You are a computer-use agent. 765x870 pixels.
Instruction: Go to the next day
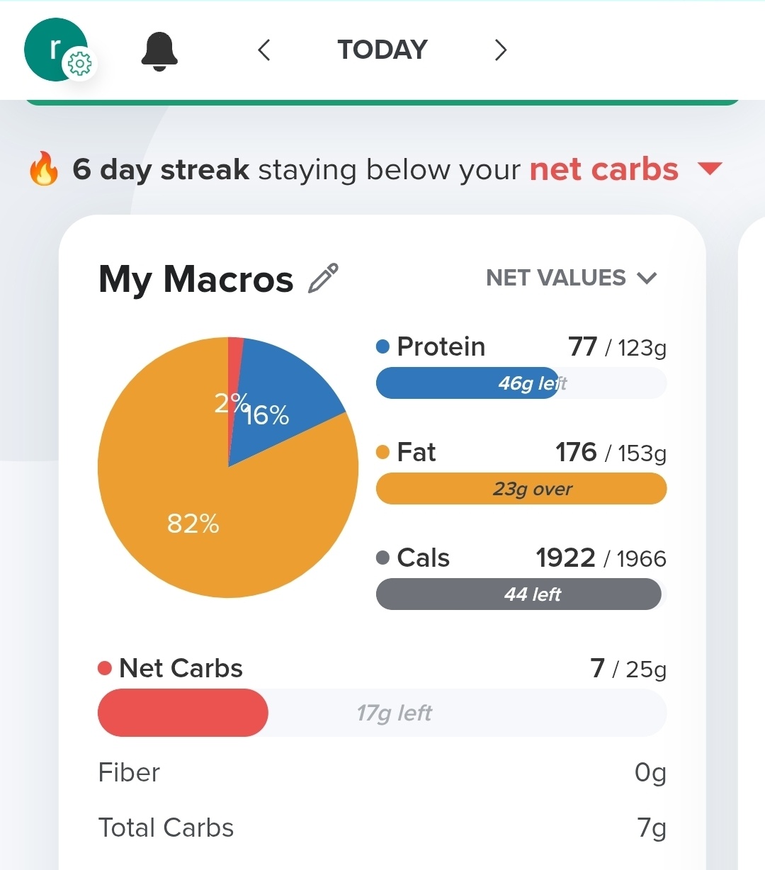tap(501, 50)
